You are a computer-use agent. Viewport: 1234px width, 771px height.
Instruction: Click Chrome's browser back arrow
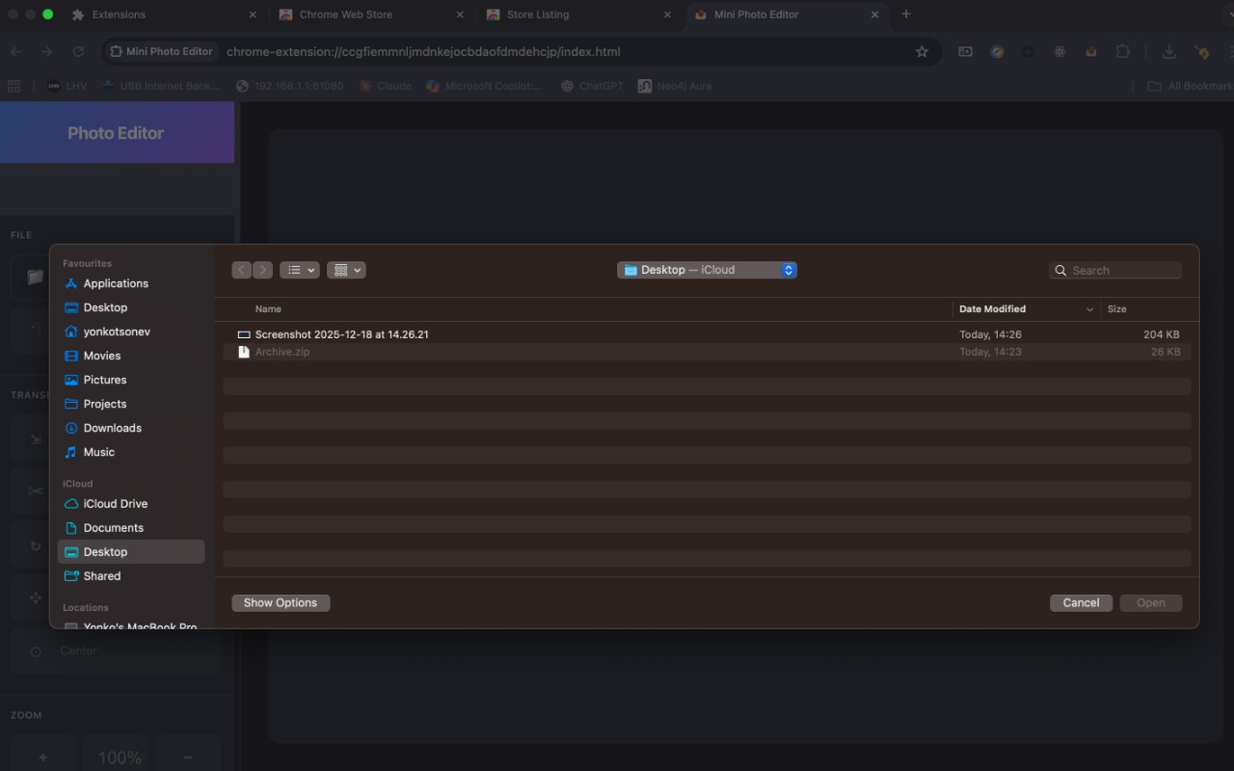(x=16, y=52)
